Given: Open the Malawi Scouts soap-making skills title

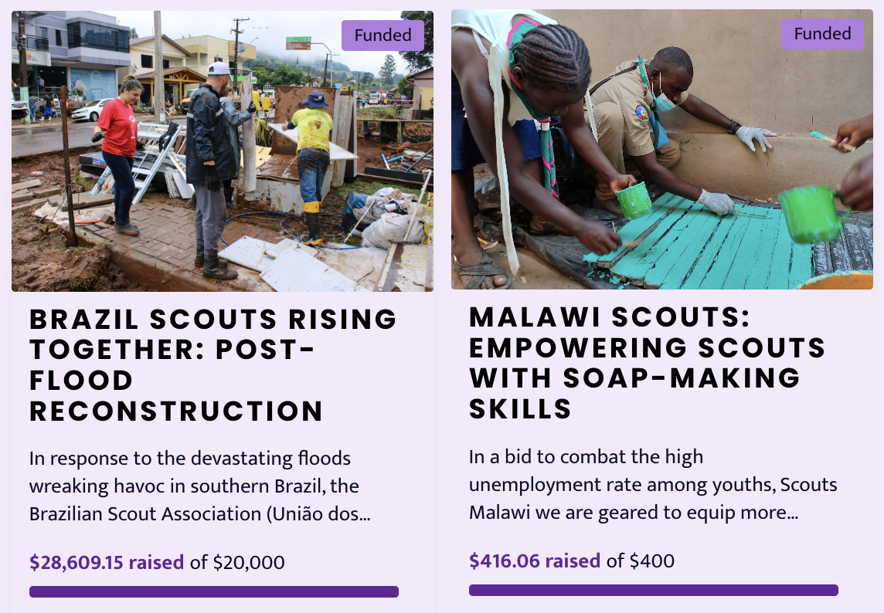Looking at the screenshot, I should (x=646, y=362).
